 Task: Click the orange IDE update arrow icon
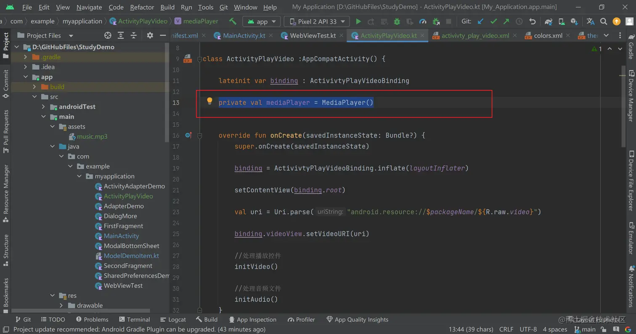click(x=617, y=21)
